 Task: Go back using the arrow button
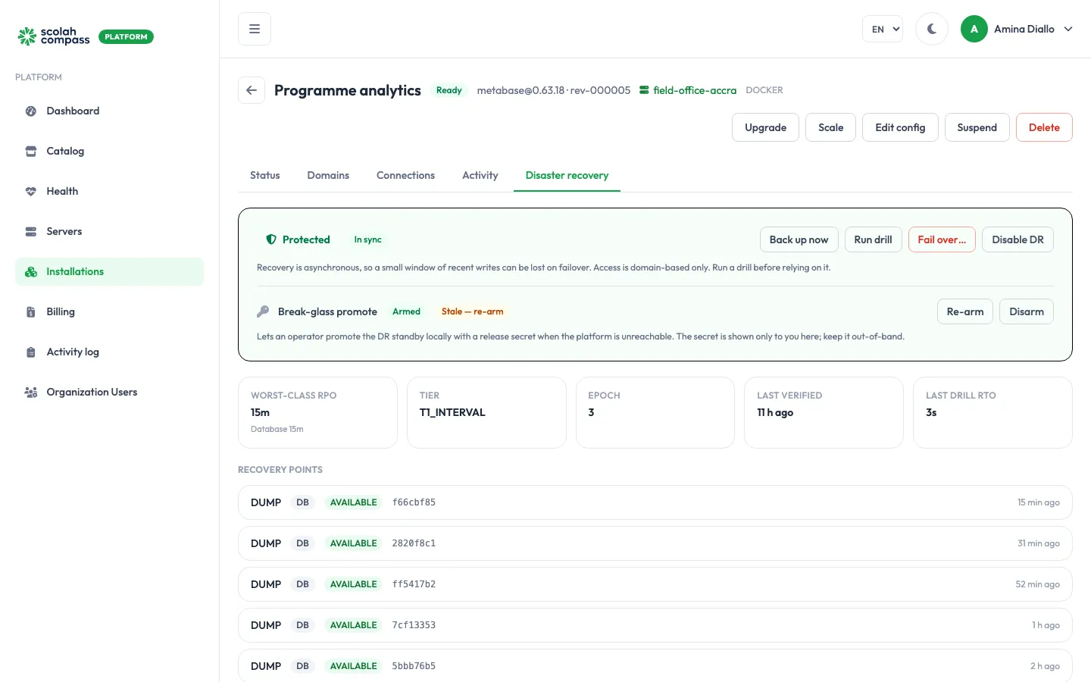(252, 90)
